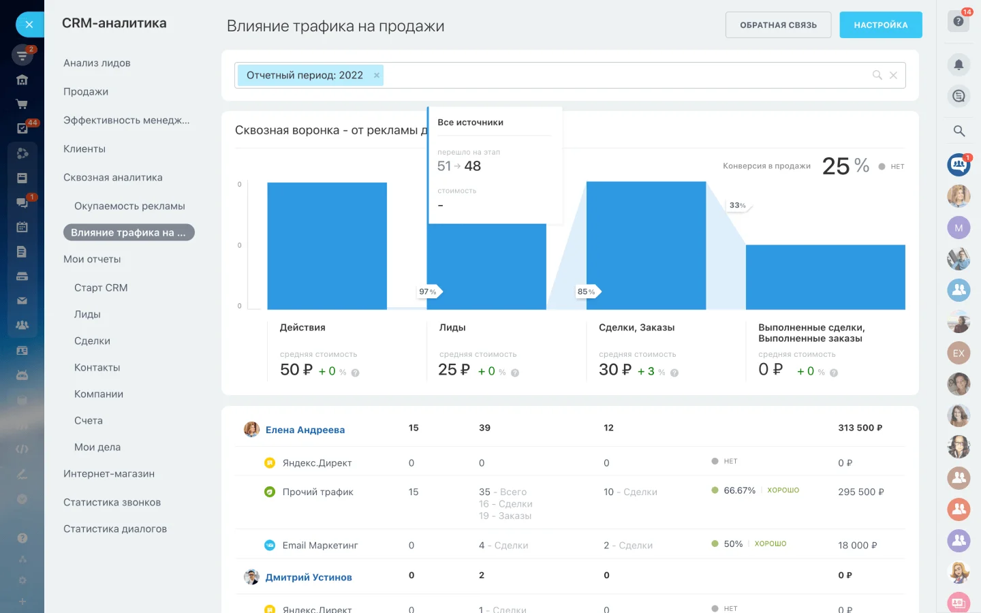981x613 pixels.
Task: Open the Яндекс.Директ source icon
Action: click(x=271, y=462)
